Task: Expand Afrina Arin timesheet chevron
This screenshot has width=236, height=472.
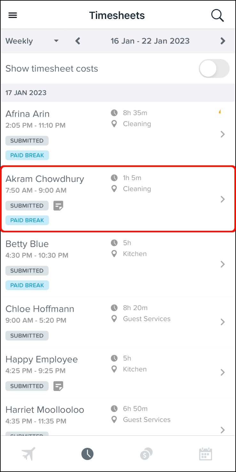Action: (223, 134)
